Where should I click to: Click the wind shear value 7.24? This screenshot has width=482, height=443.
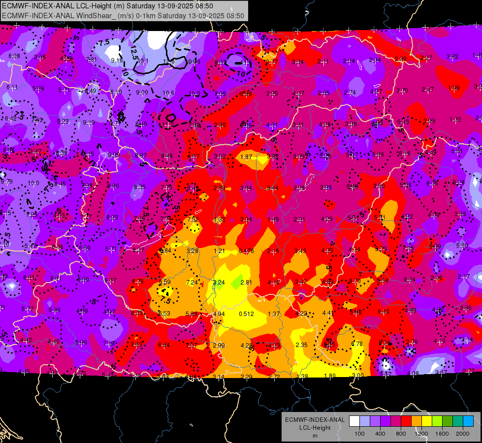pyautogui.click(x=192, y=282)
